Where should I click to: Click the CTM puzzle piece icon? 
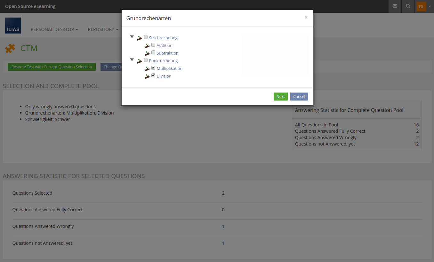10,49
